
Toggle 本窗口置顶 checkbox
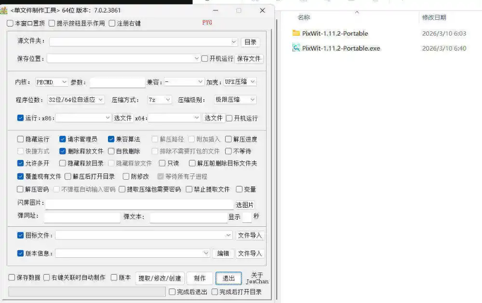coord(10,23)
